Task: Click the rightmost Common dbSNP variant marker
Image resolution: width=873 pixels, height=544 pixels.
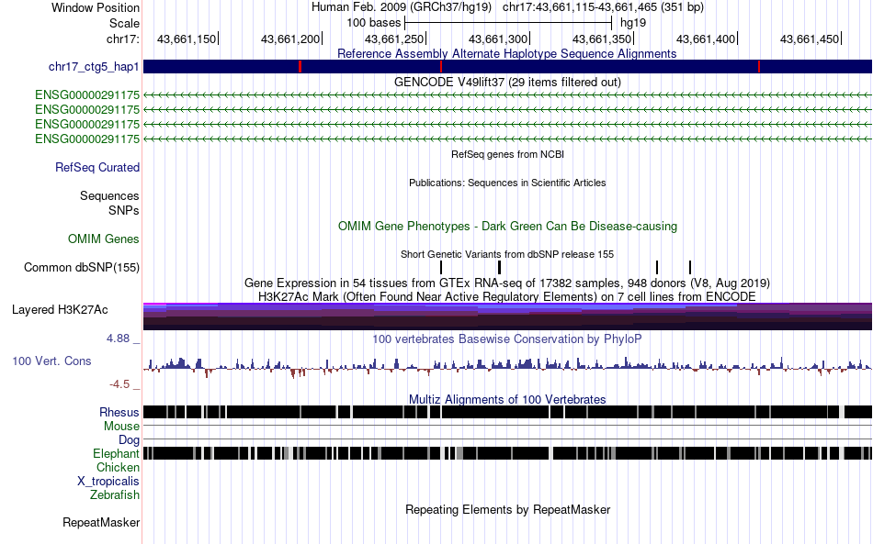Action: point(690,267)
